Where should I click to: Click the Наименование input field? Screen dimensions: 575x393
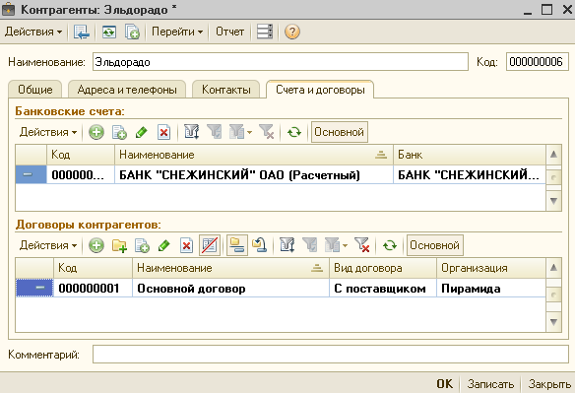point(281,62)
